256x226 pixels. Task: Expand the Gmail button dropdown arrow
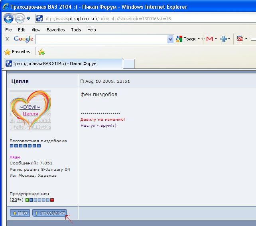click(216, 39)
